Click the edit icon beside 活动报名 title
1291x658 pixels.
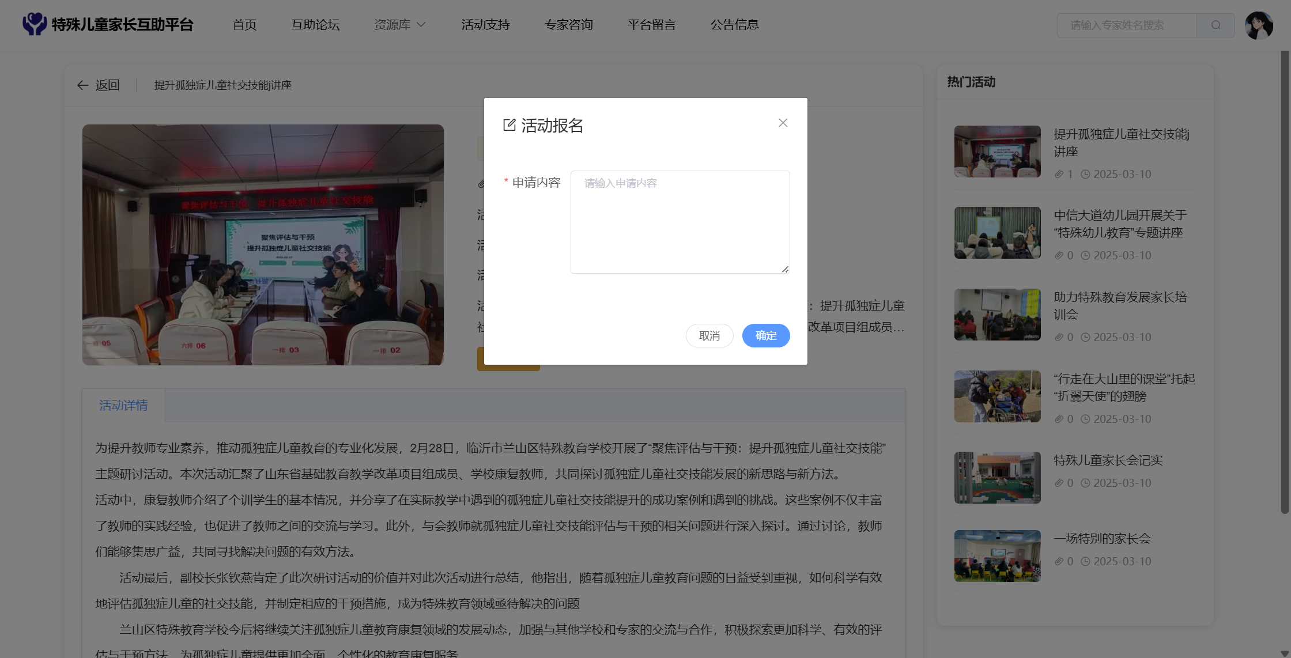tap(509, 125)
